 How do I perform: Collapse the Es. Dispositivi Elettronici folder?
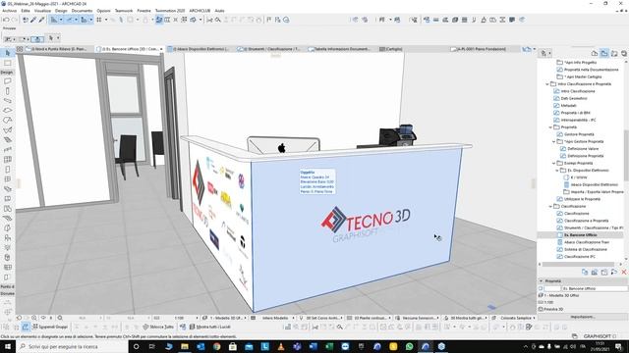tap(557, 171)
